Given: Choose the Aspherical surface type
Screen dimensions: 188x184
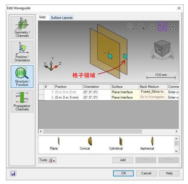Looking at the screenshot, I should [x=147, y=143].
